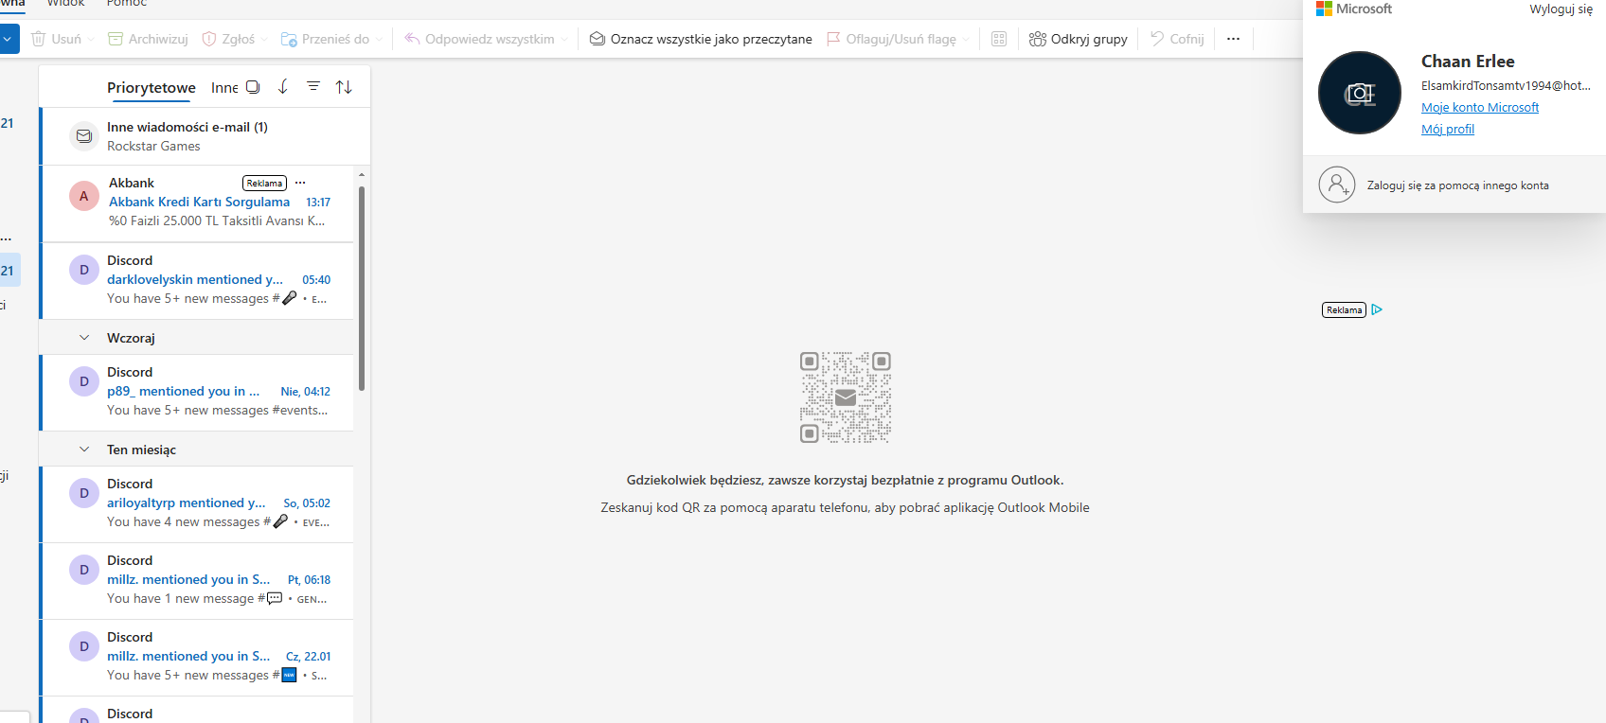Switch to the Inne tab
This screenshot has height=723, width=1606.
coord(224,87)
